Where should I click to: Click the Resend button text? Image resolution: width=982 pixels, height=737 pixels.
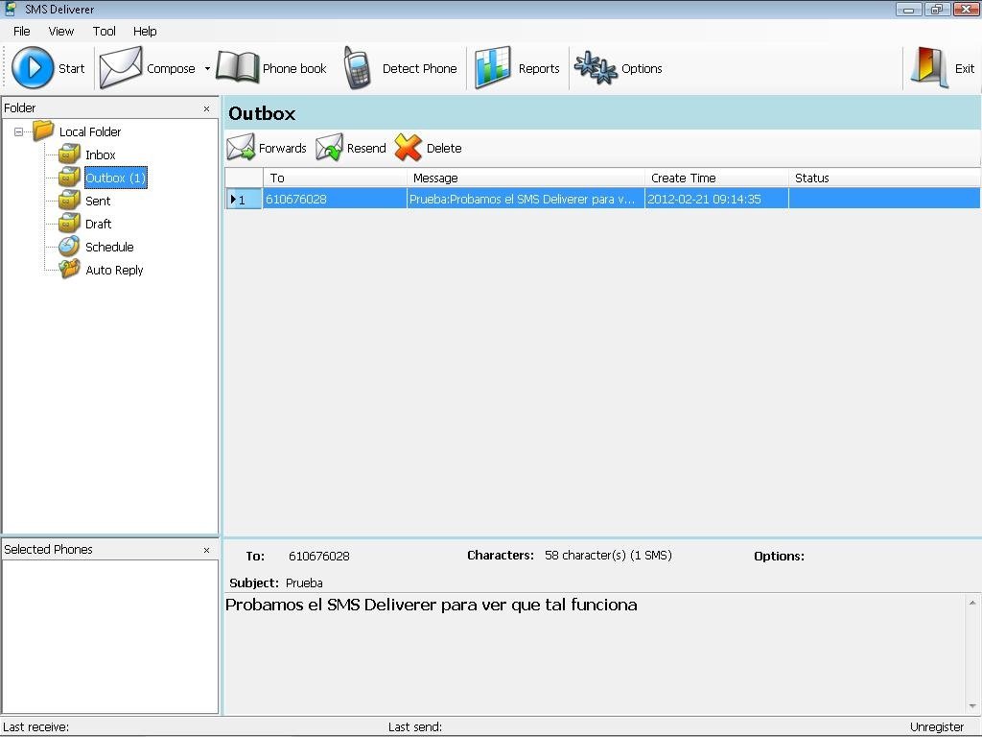(366, 148)
